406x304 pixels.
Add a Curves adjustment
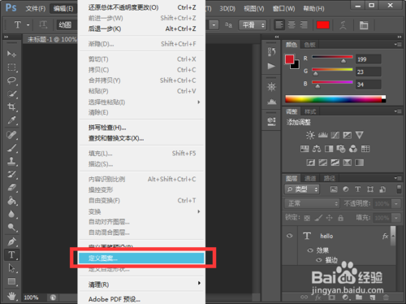pos(335,135)
